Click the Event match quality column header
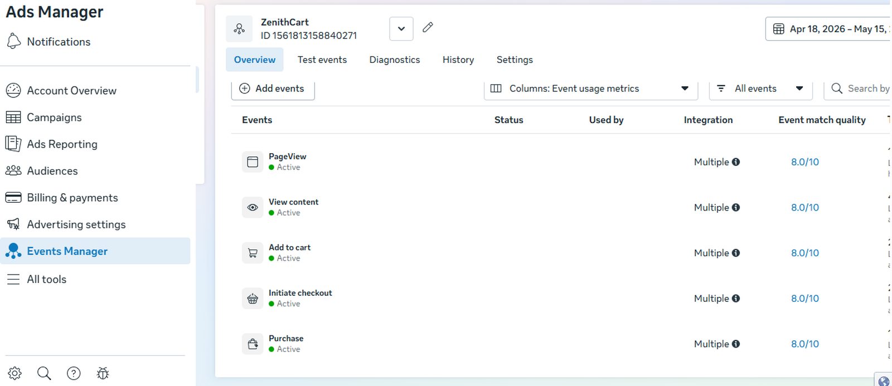The width and height of the screenshot is (892, 386). [822, 120]
